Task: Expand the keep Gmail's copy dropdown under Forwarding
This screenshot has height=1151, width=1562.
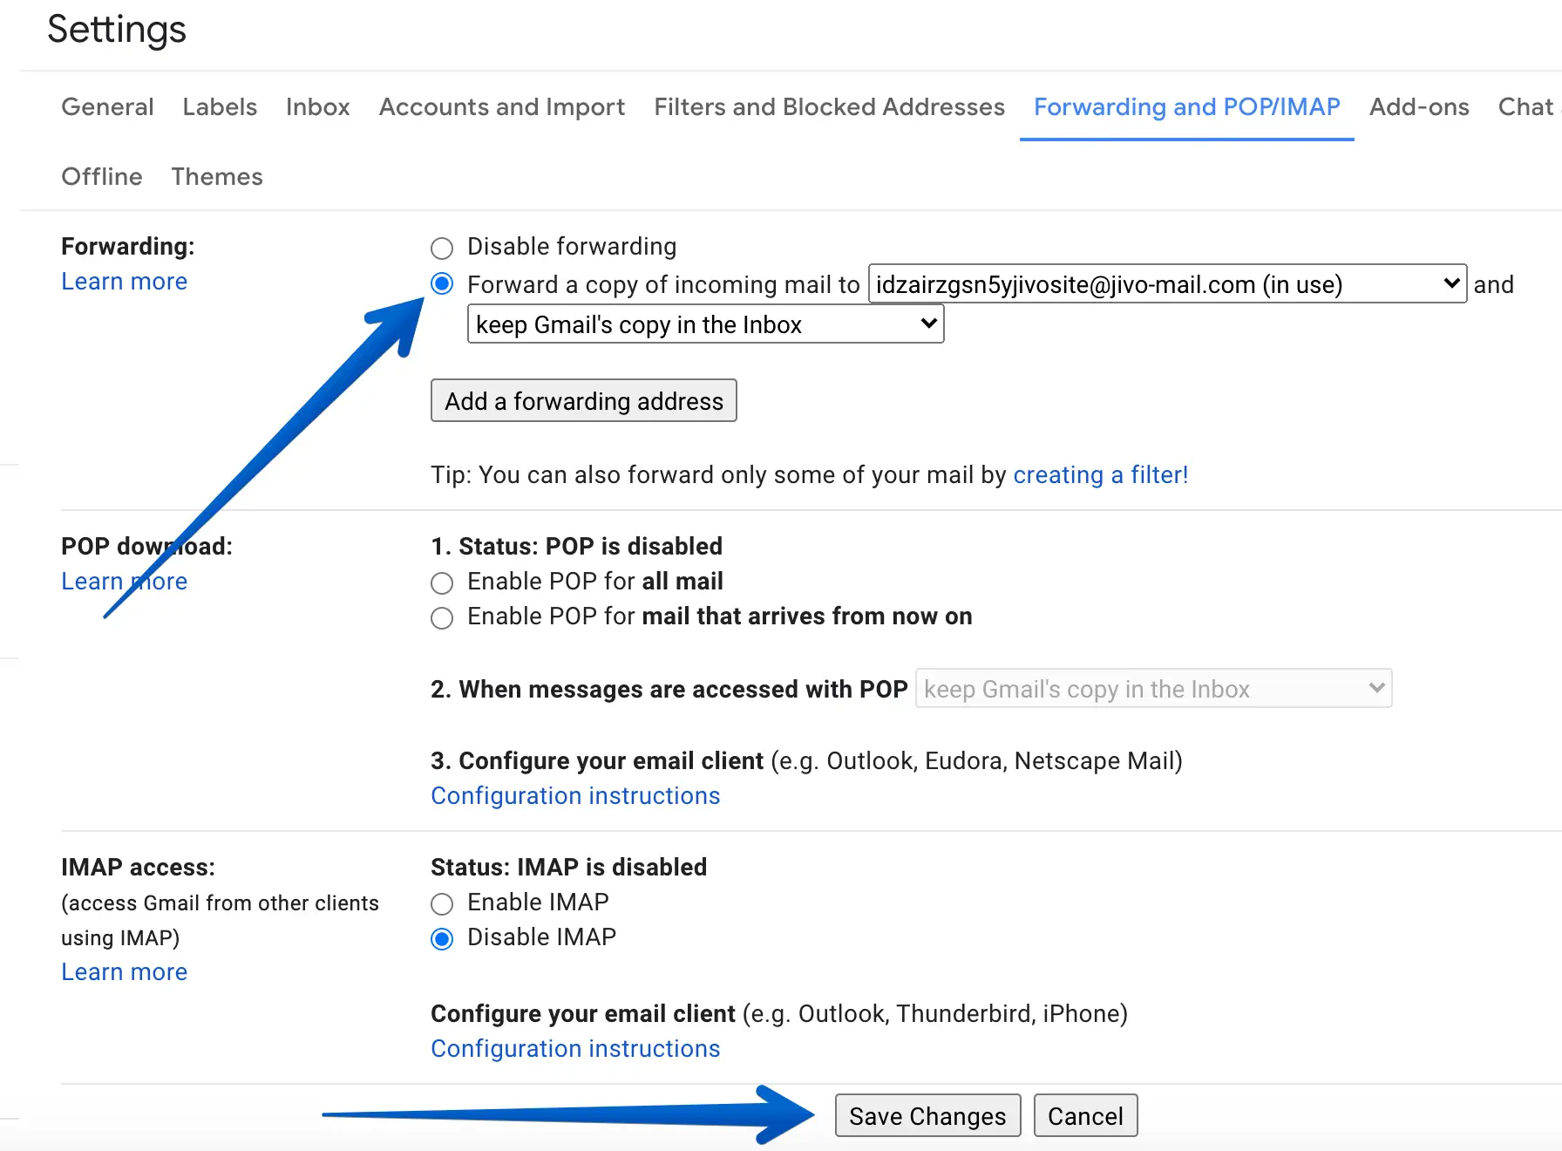Action: coord(705,324)
